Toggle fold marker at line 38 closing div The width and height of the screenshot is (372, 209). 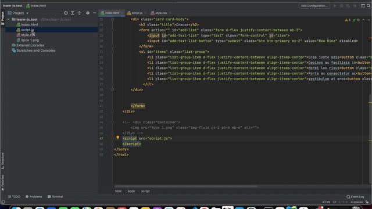click(112, 90)
